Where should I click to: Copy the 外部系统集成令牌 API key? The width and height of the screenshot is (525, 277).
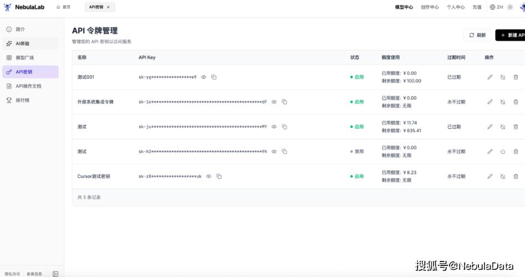pos(284,102)
